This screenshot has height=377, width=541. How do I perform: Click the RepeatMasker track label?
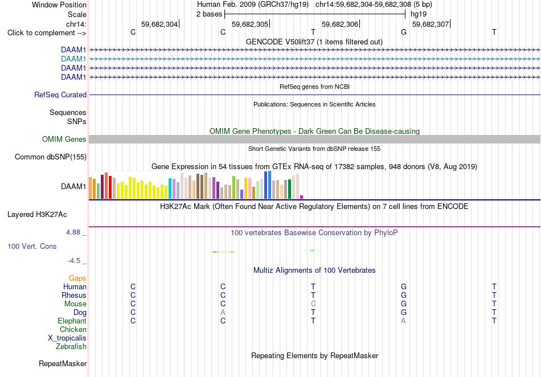(63, 363)
